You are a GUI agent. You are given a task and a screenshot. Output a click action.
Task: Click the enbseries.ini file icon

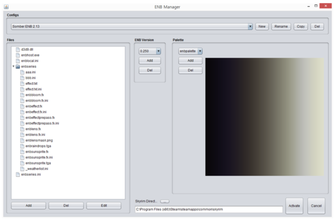click(x=18, y=174)
